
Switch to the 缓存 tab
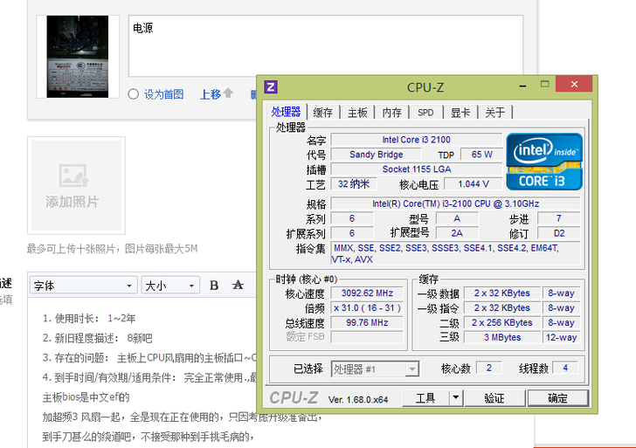pyautogui.click(x=322, y=112)
